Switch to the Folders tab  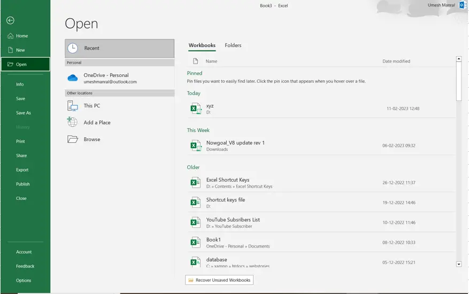click(x=233, y=45)
